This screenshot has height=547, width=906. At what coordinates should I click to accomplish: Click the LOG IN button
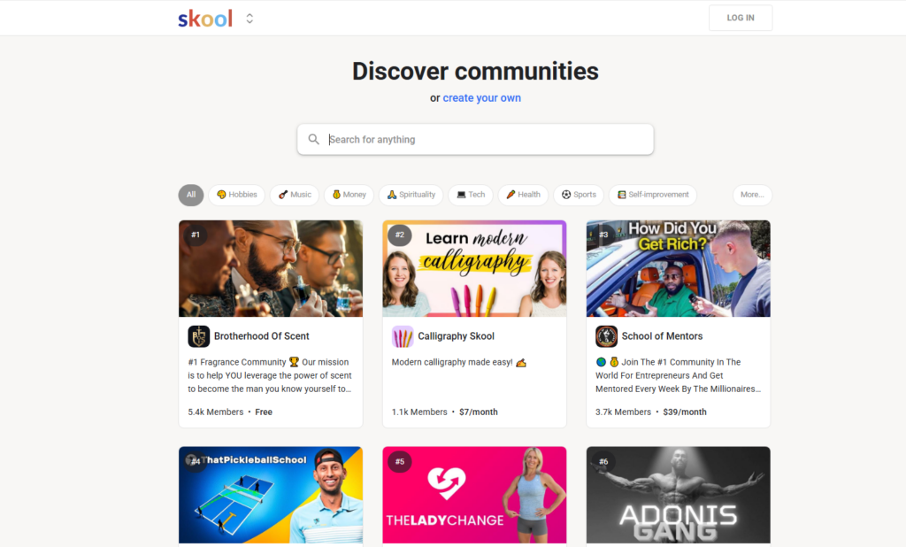tap(741, 18)
